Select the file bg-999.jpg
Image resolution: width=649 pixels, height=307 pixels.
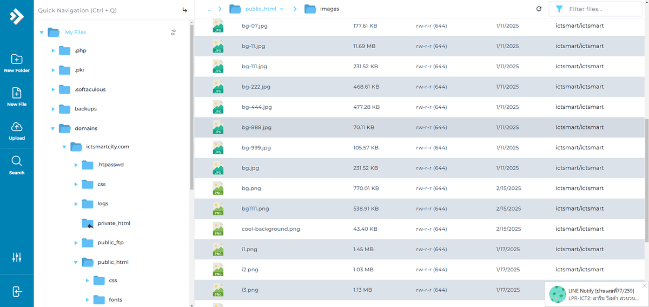point(256,148)
